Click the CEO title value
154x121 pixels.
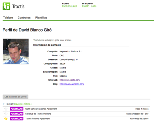point(62,56)
